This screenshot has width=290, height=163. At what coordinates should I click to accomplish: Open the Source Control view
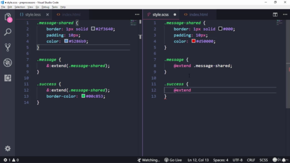pyautogui.click(x=8, y=47)
